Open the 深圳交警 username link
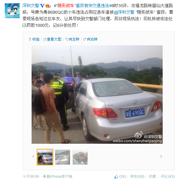Viewport: 185px width, 181px height. tap(31, 6)
